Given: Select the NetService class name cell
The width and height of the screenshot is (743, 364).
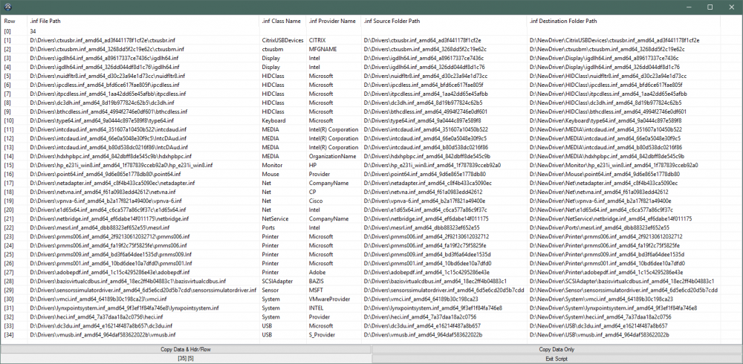Looking at the screenshot, I should point(276,219).
